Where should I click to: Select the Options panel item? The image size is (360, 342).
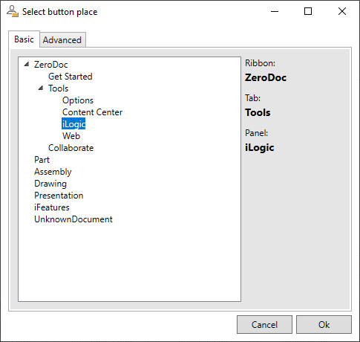[x=78, y=100]
